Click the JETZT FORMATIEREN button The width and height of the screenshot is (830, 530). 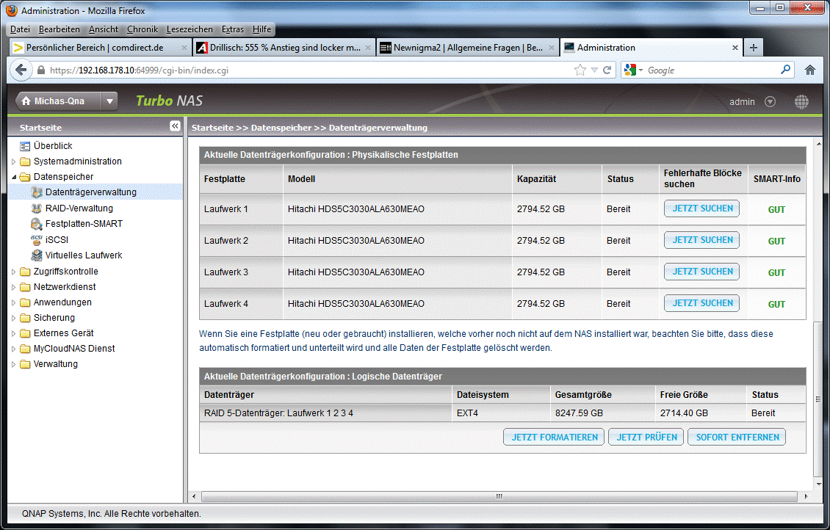coord(554,438)
